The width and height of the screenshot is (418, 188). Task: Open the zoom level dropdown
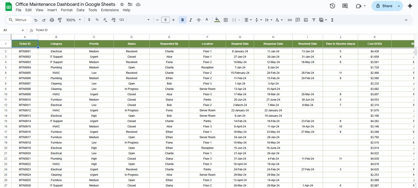click(72, 20)
